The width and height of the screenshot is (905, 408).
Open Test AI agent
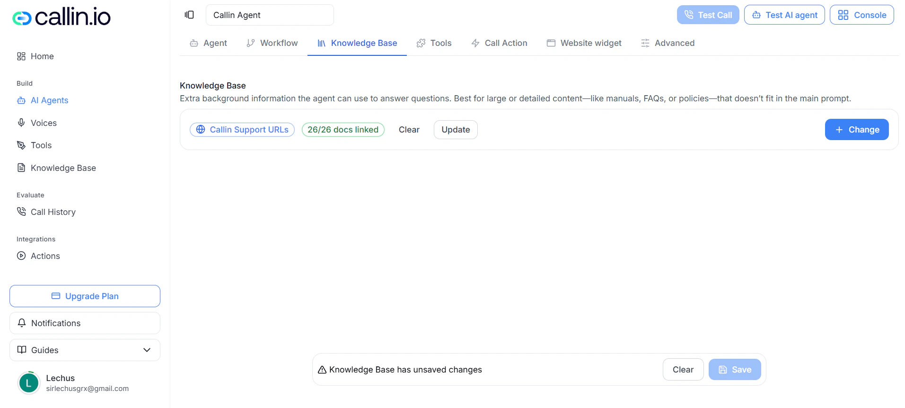pos(784,15)
